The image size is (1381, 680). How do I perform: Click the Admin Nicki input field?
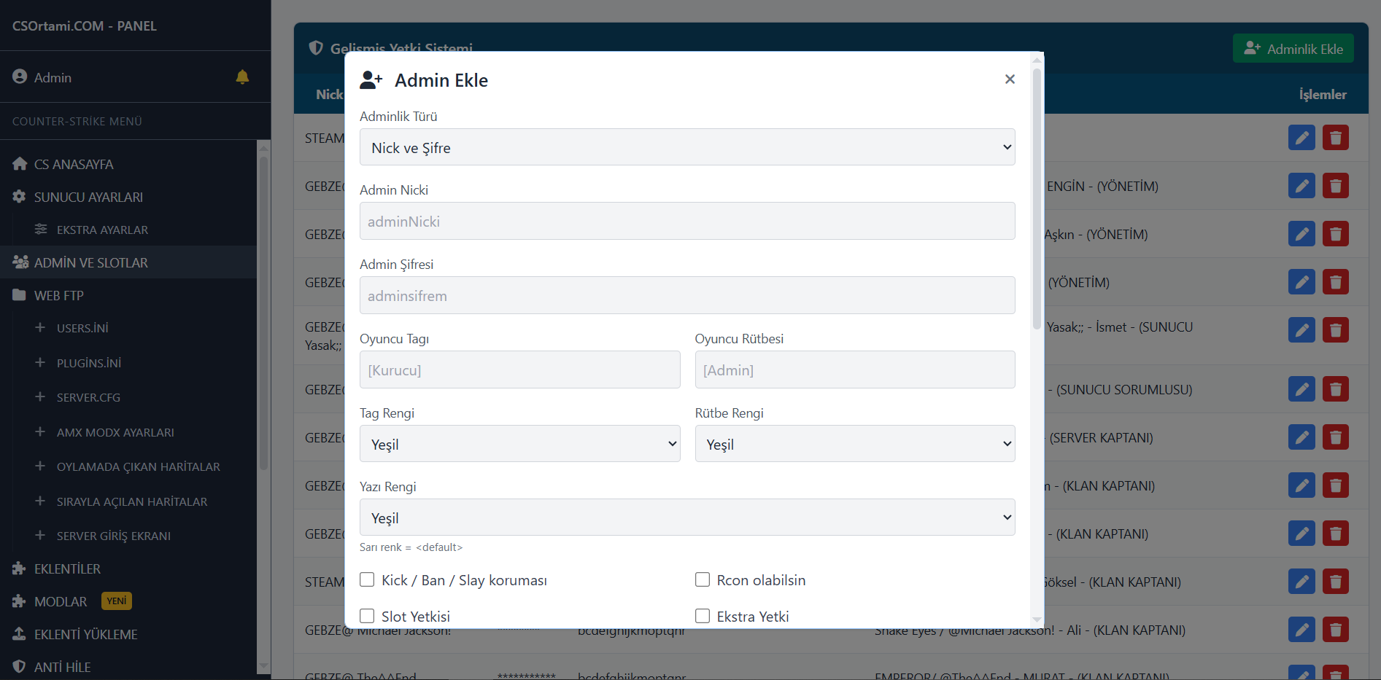click(686, 222)
